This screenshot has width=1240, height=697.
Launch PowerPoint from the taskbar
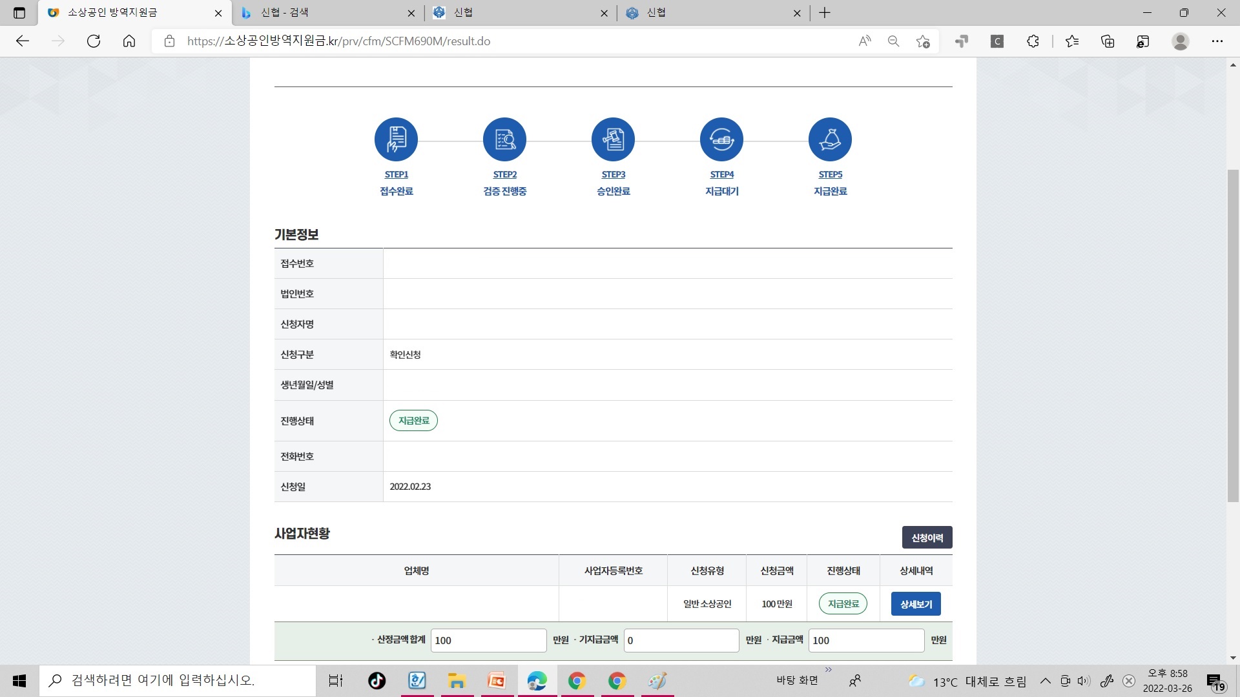(x=497, y=680)
